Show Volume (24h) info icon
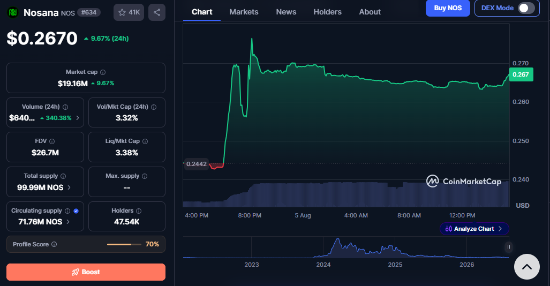Image resolution: width=550 pixels, height=286 pixels. (65, 107)
